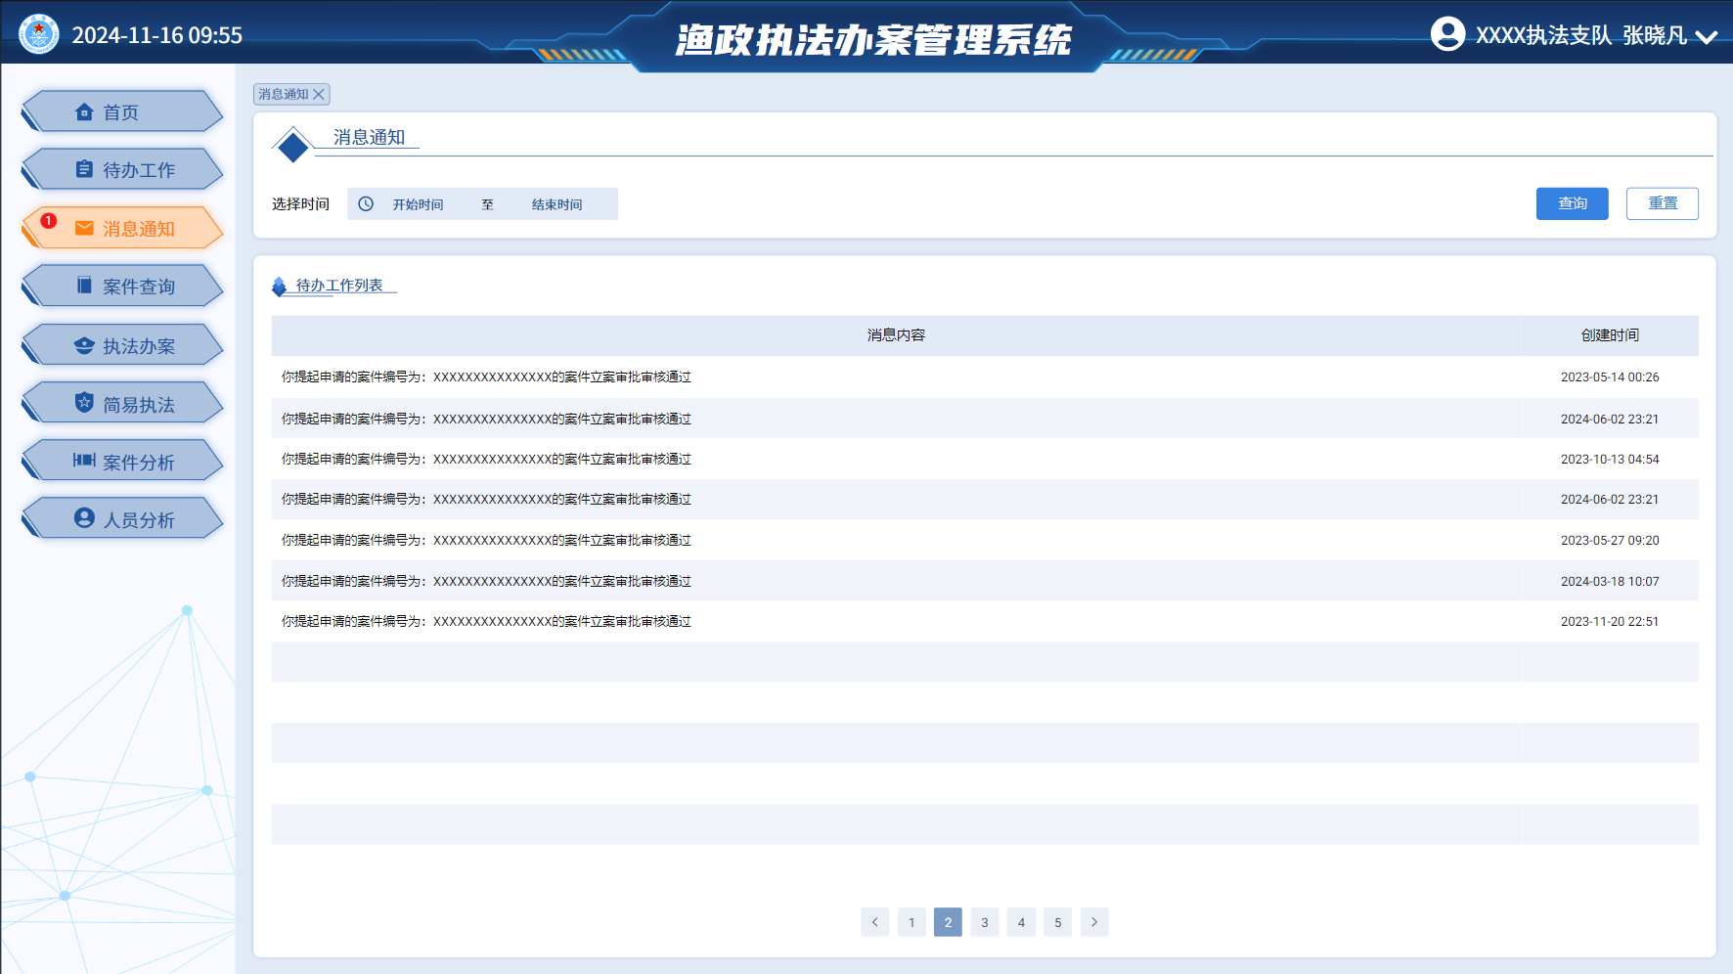Image resolution: width=1733 pixels, height=974 pixels.
Task: Click the 查询 button
Action: point(1572,203)
